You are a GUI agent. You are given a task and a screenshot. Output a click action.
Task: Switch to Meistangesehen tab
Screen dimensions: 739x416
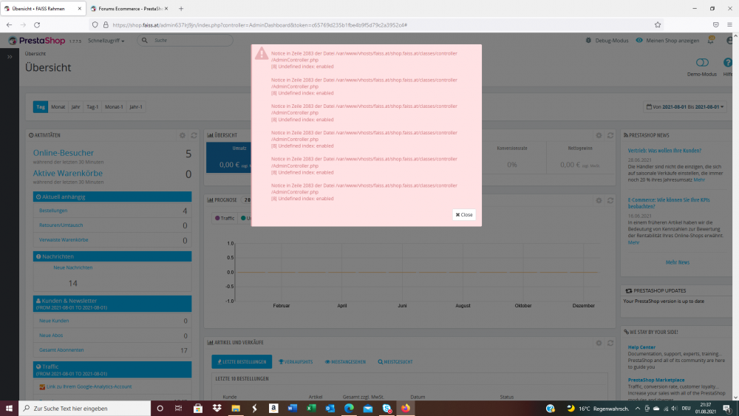(345, 362)
